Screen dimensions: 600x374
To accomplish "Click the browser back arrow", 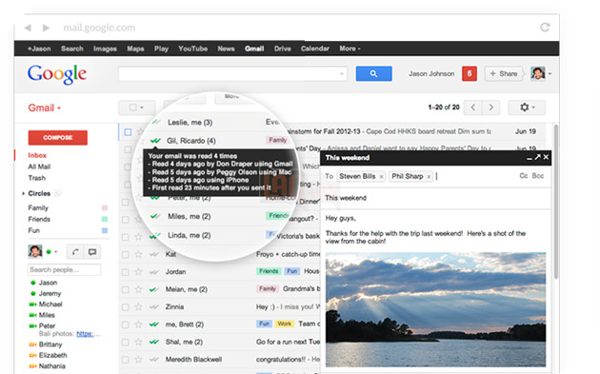I will tap(28, 28).
